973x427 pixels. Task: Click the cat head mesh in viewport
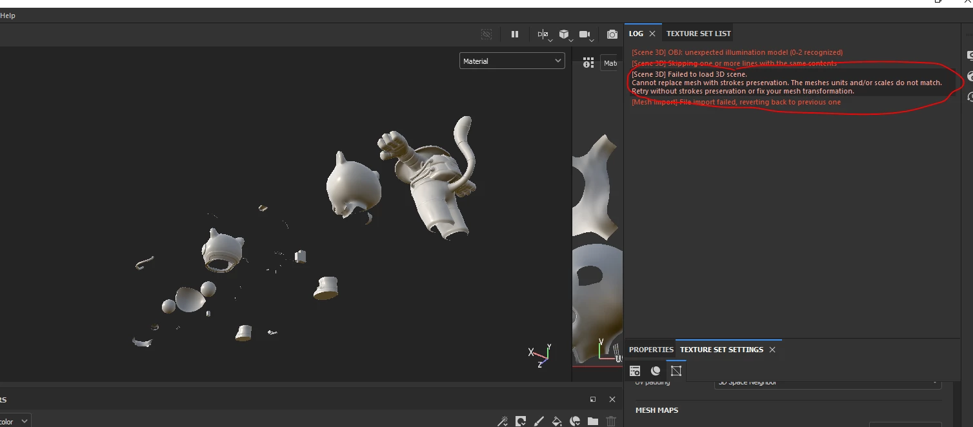pos(353,186)
